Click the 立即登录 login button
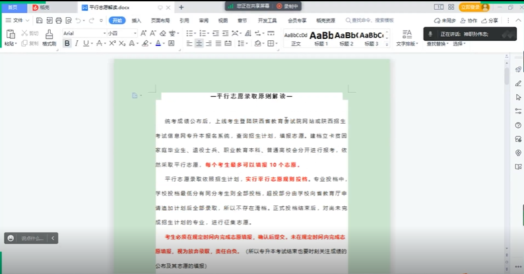 click(471, 7)
